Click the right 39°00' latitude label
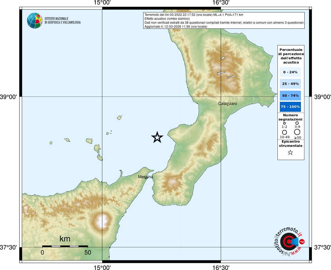 pyautogui.click(x=323, y=97)
